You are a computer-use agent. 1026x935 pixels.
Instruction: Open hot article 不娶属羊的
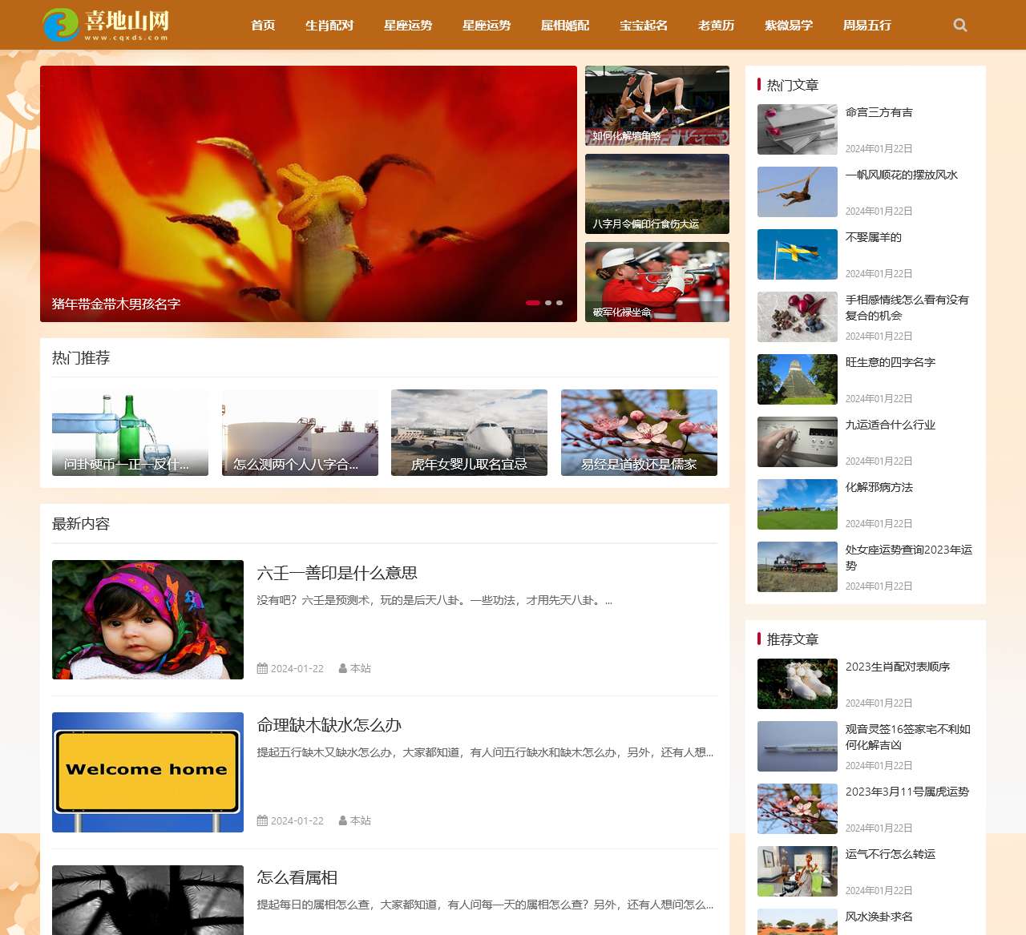(874, 237)
